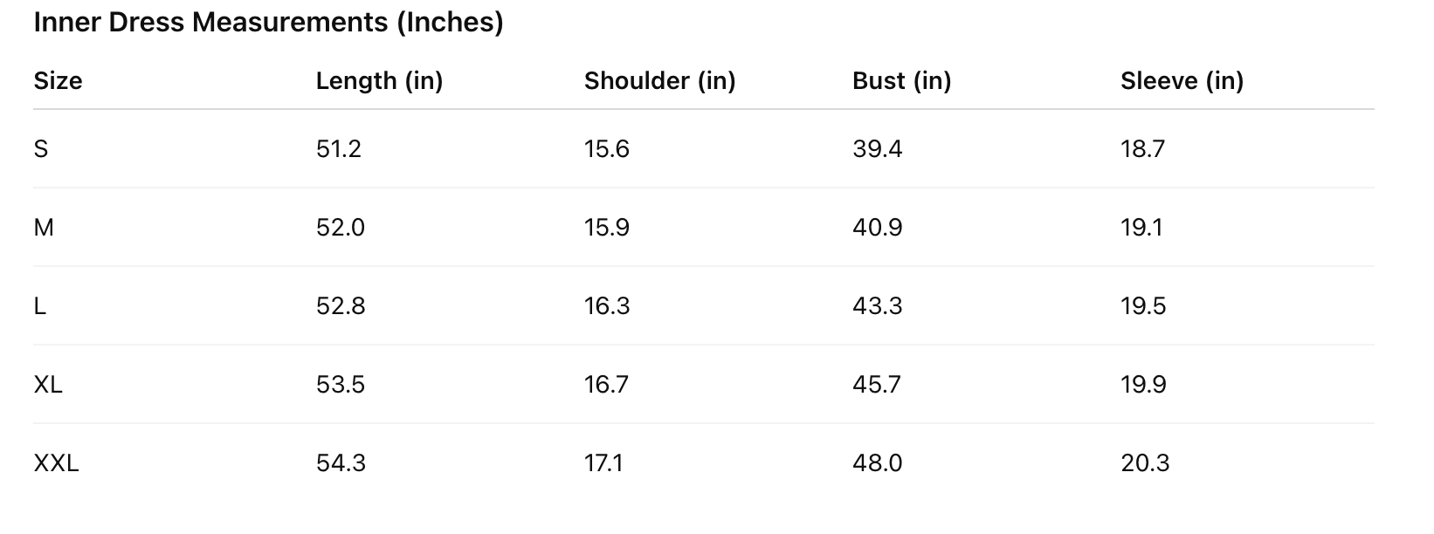Image resolution: width=1434 pixels, height=534 pixels.
Task: Click the Shoulder (in) column header
Action: [x=659, y=81]
